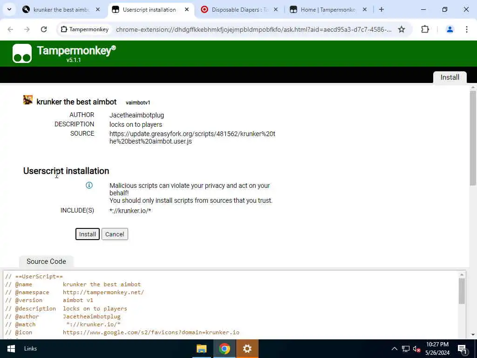Click the Chrome taskbar icon

tap(224, 349)
